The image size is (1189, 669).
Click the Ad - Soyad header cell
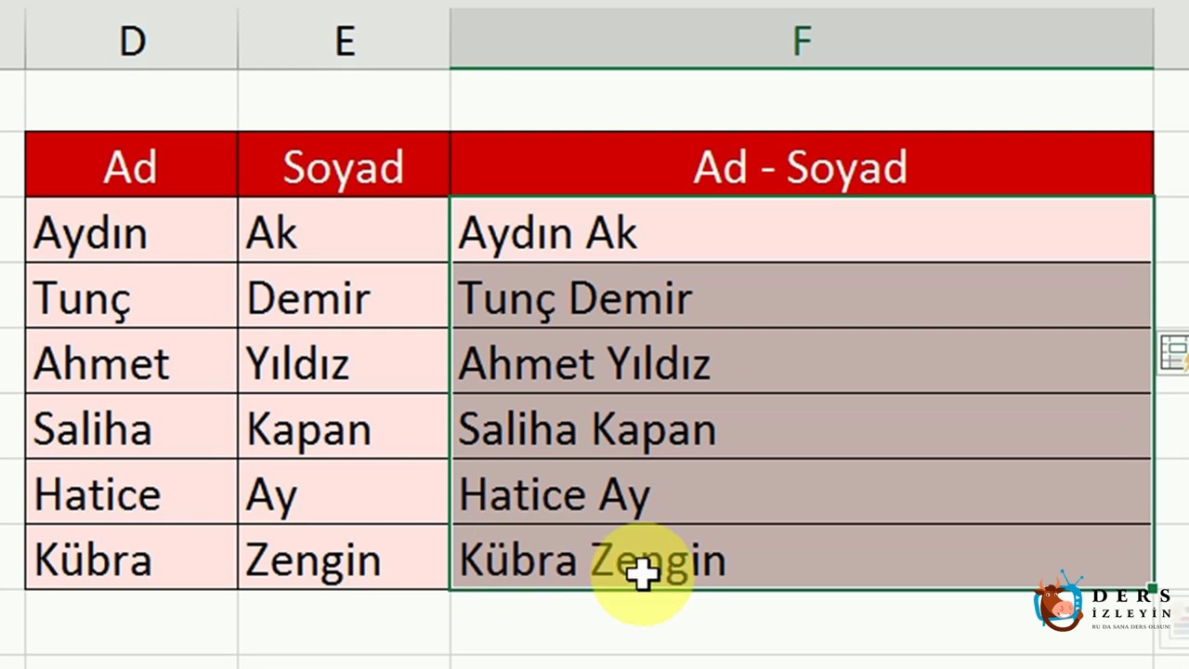coord(802,164)
